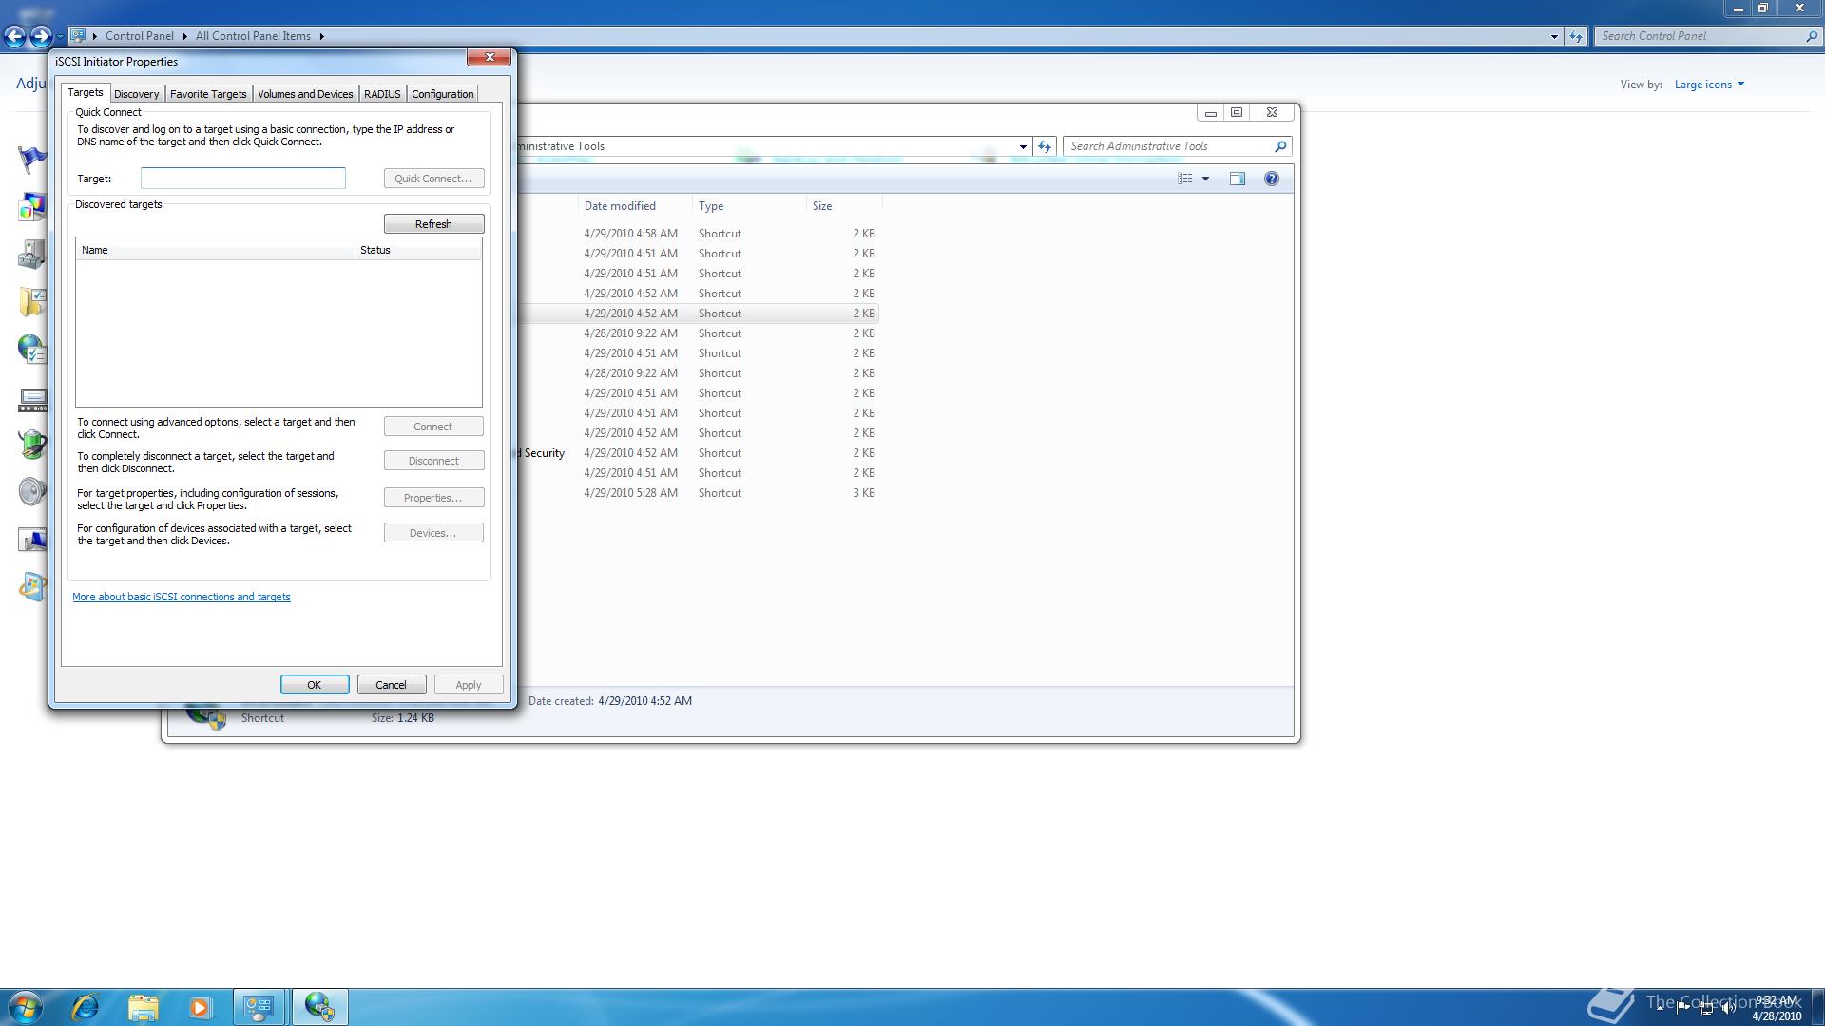1825x1026 pixels.
Task: Select the RADIUS tab
Action: 382,94
